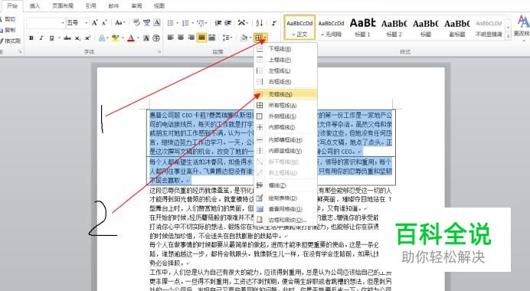530x291 pixels.
Task: Switch to the 审阅 tab
Action: click(x=136, y=6)
